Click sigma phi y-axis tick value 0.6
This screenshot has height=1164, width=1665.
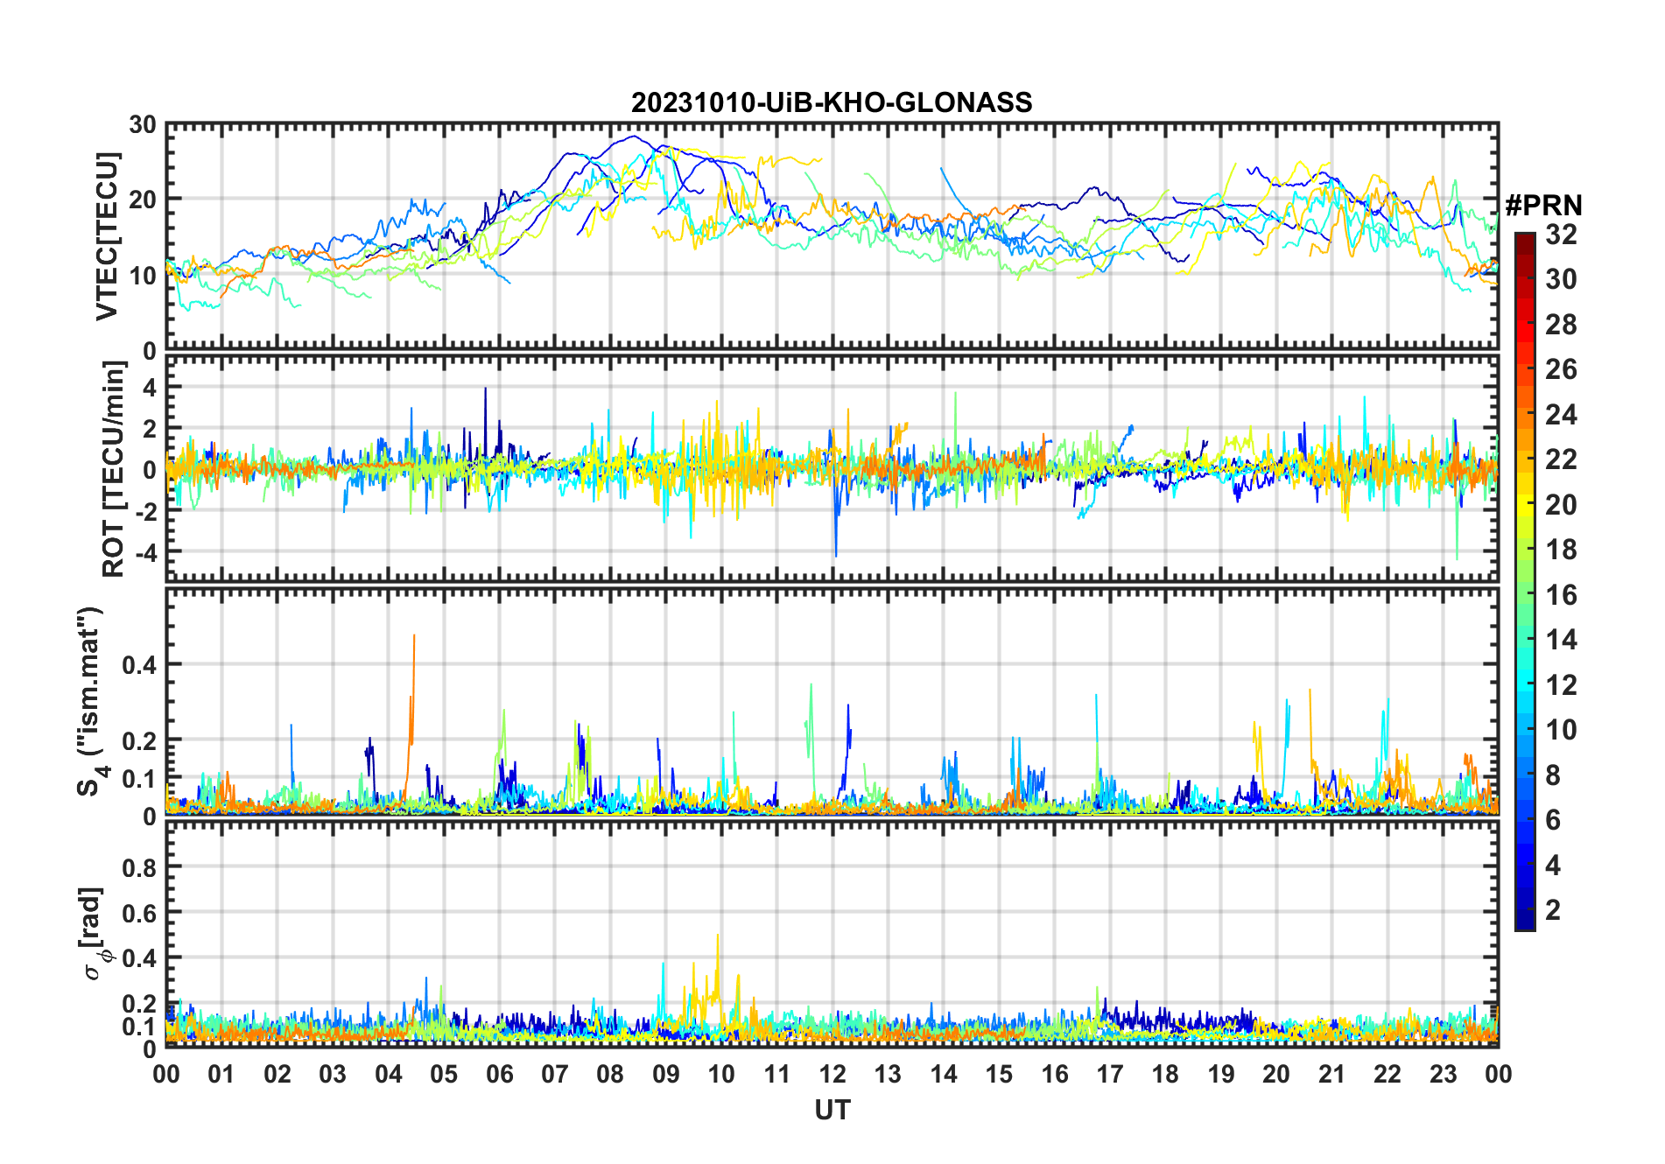[x=139, y=913]
